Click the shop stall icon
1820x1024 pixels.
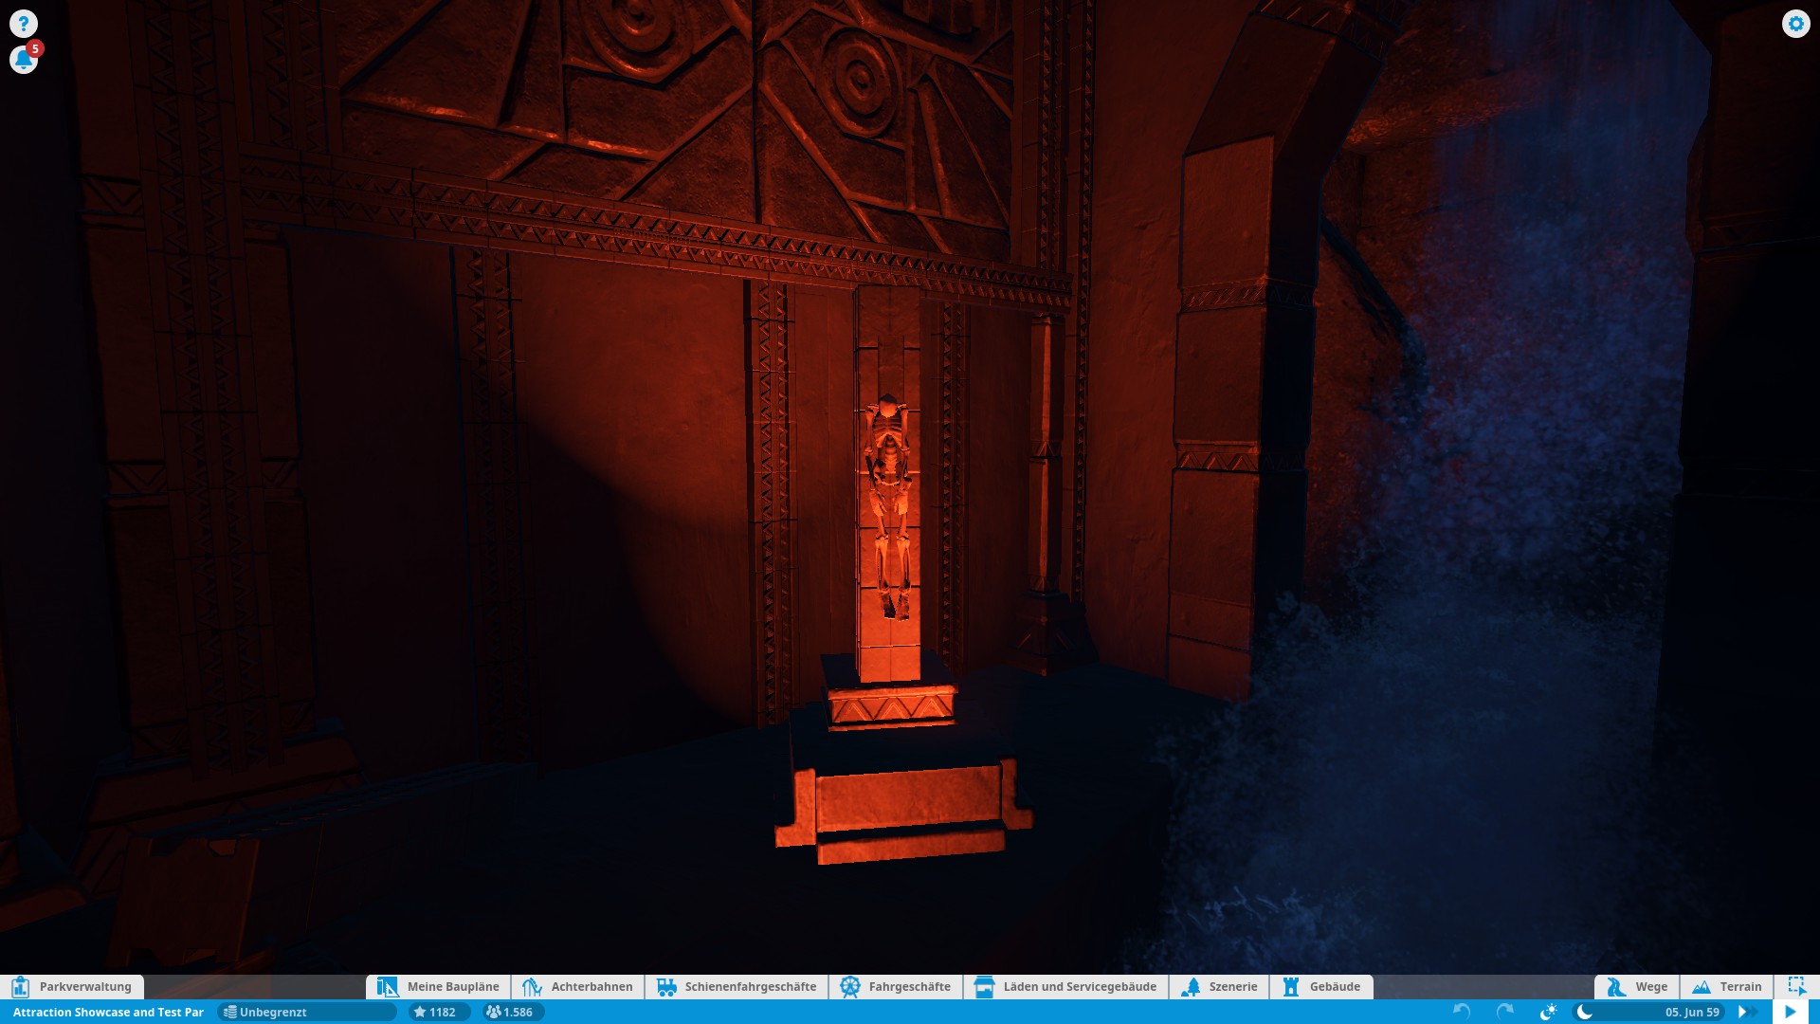coord(984,987)
